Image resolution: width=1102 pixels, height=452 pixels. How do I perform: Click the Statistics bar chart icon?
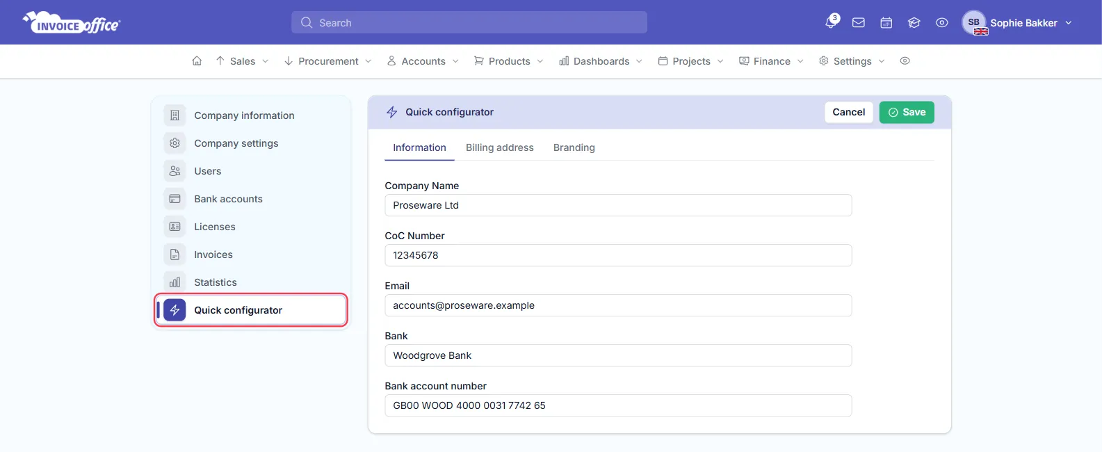coord(175,282)
